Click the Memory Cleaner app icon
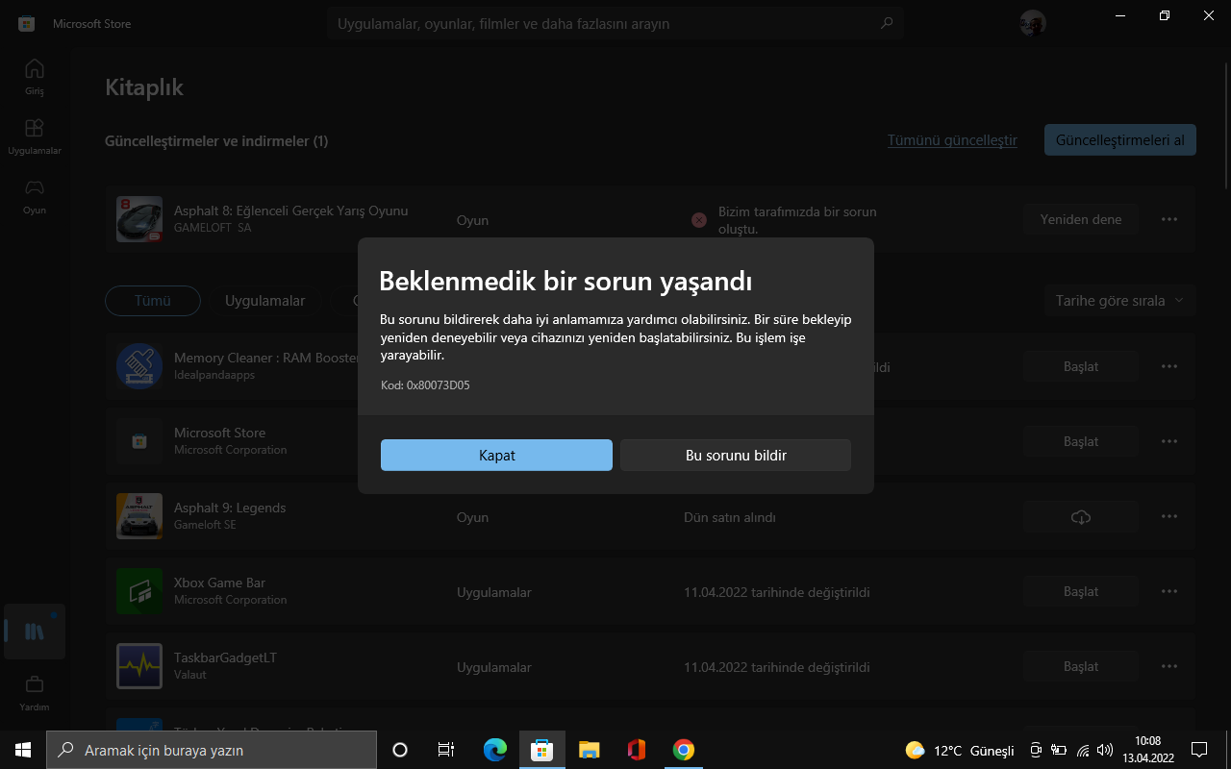 139,366
